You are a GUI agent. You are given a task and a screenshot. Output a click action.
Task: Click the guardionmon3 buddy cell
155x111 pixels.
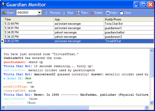[x=129, y=37]
